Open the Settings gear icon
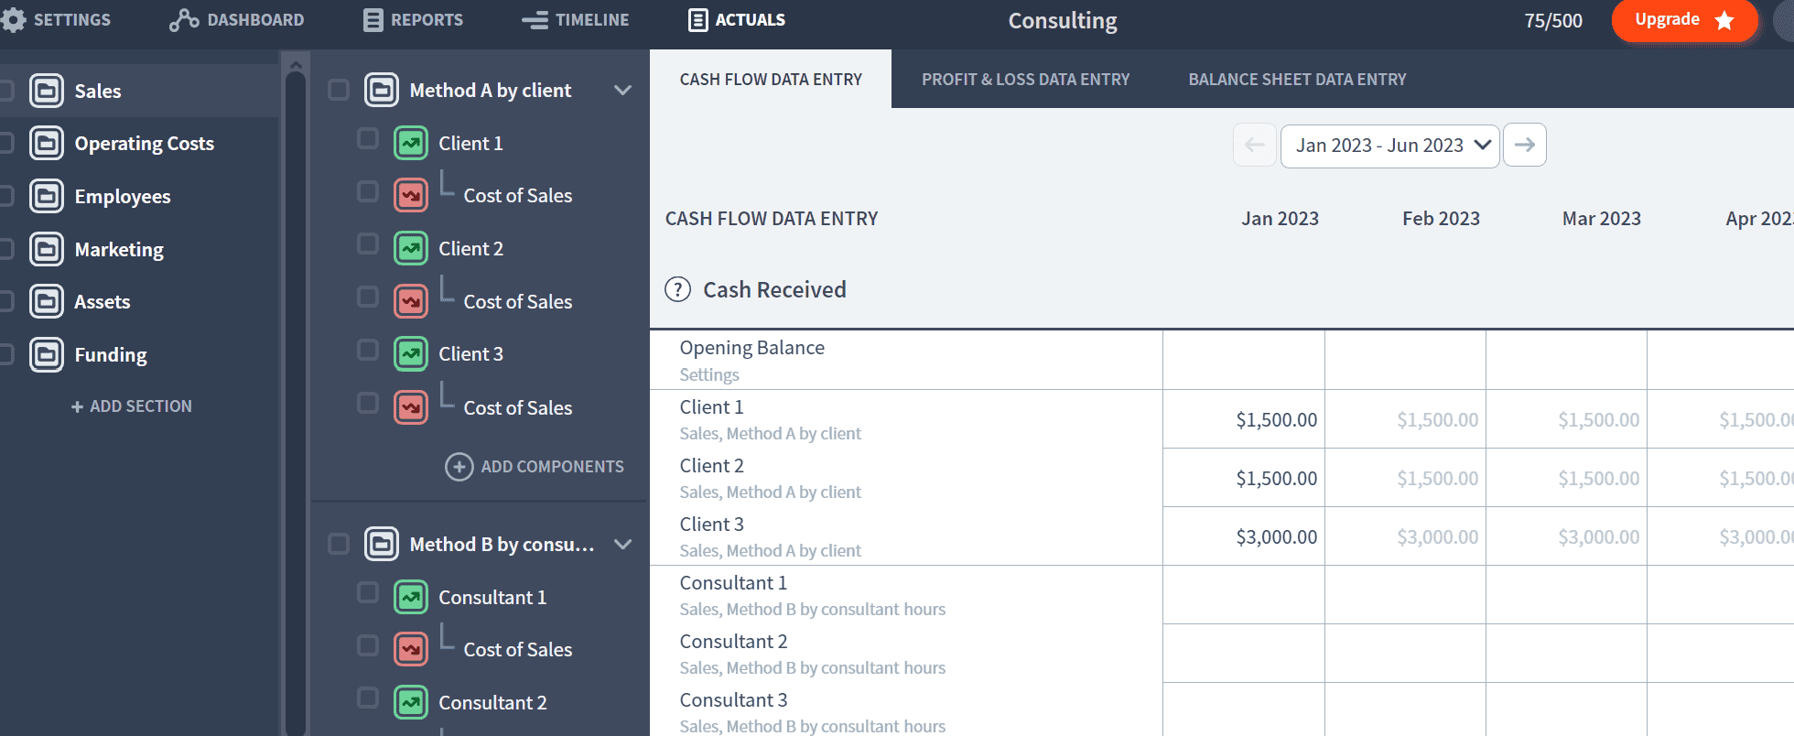 [x=13, y=19]
